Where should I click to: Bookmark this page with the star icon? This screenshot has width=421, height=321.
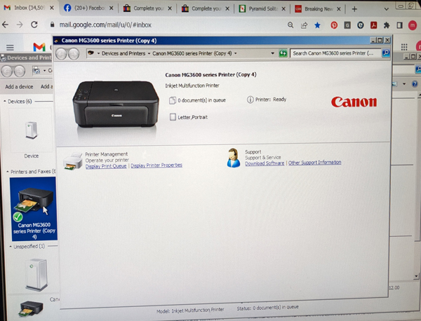tap(317, 25)
